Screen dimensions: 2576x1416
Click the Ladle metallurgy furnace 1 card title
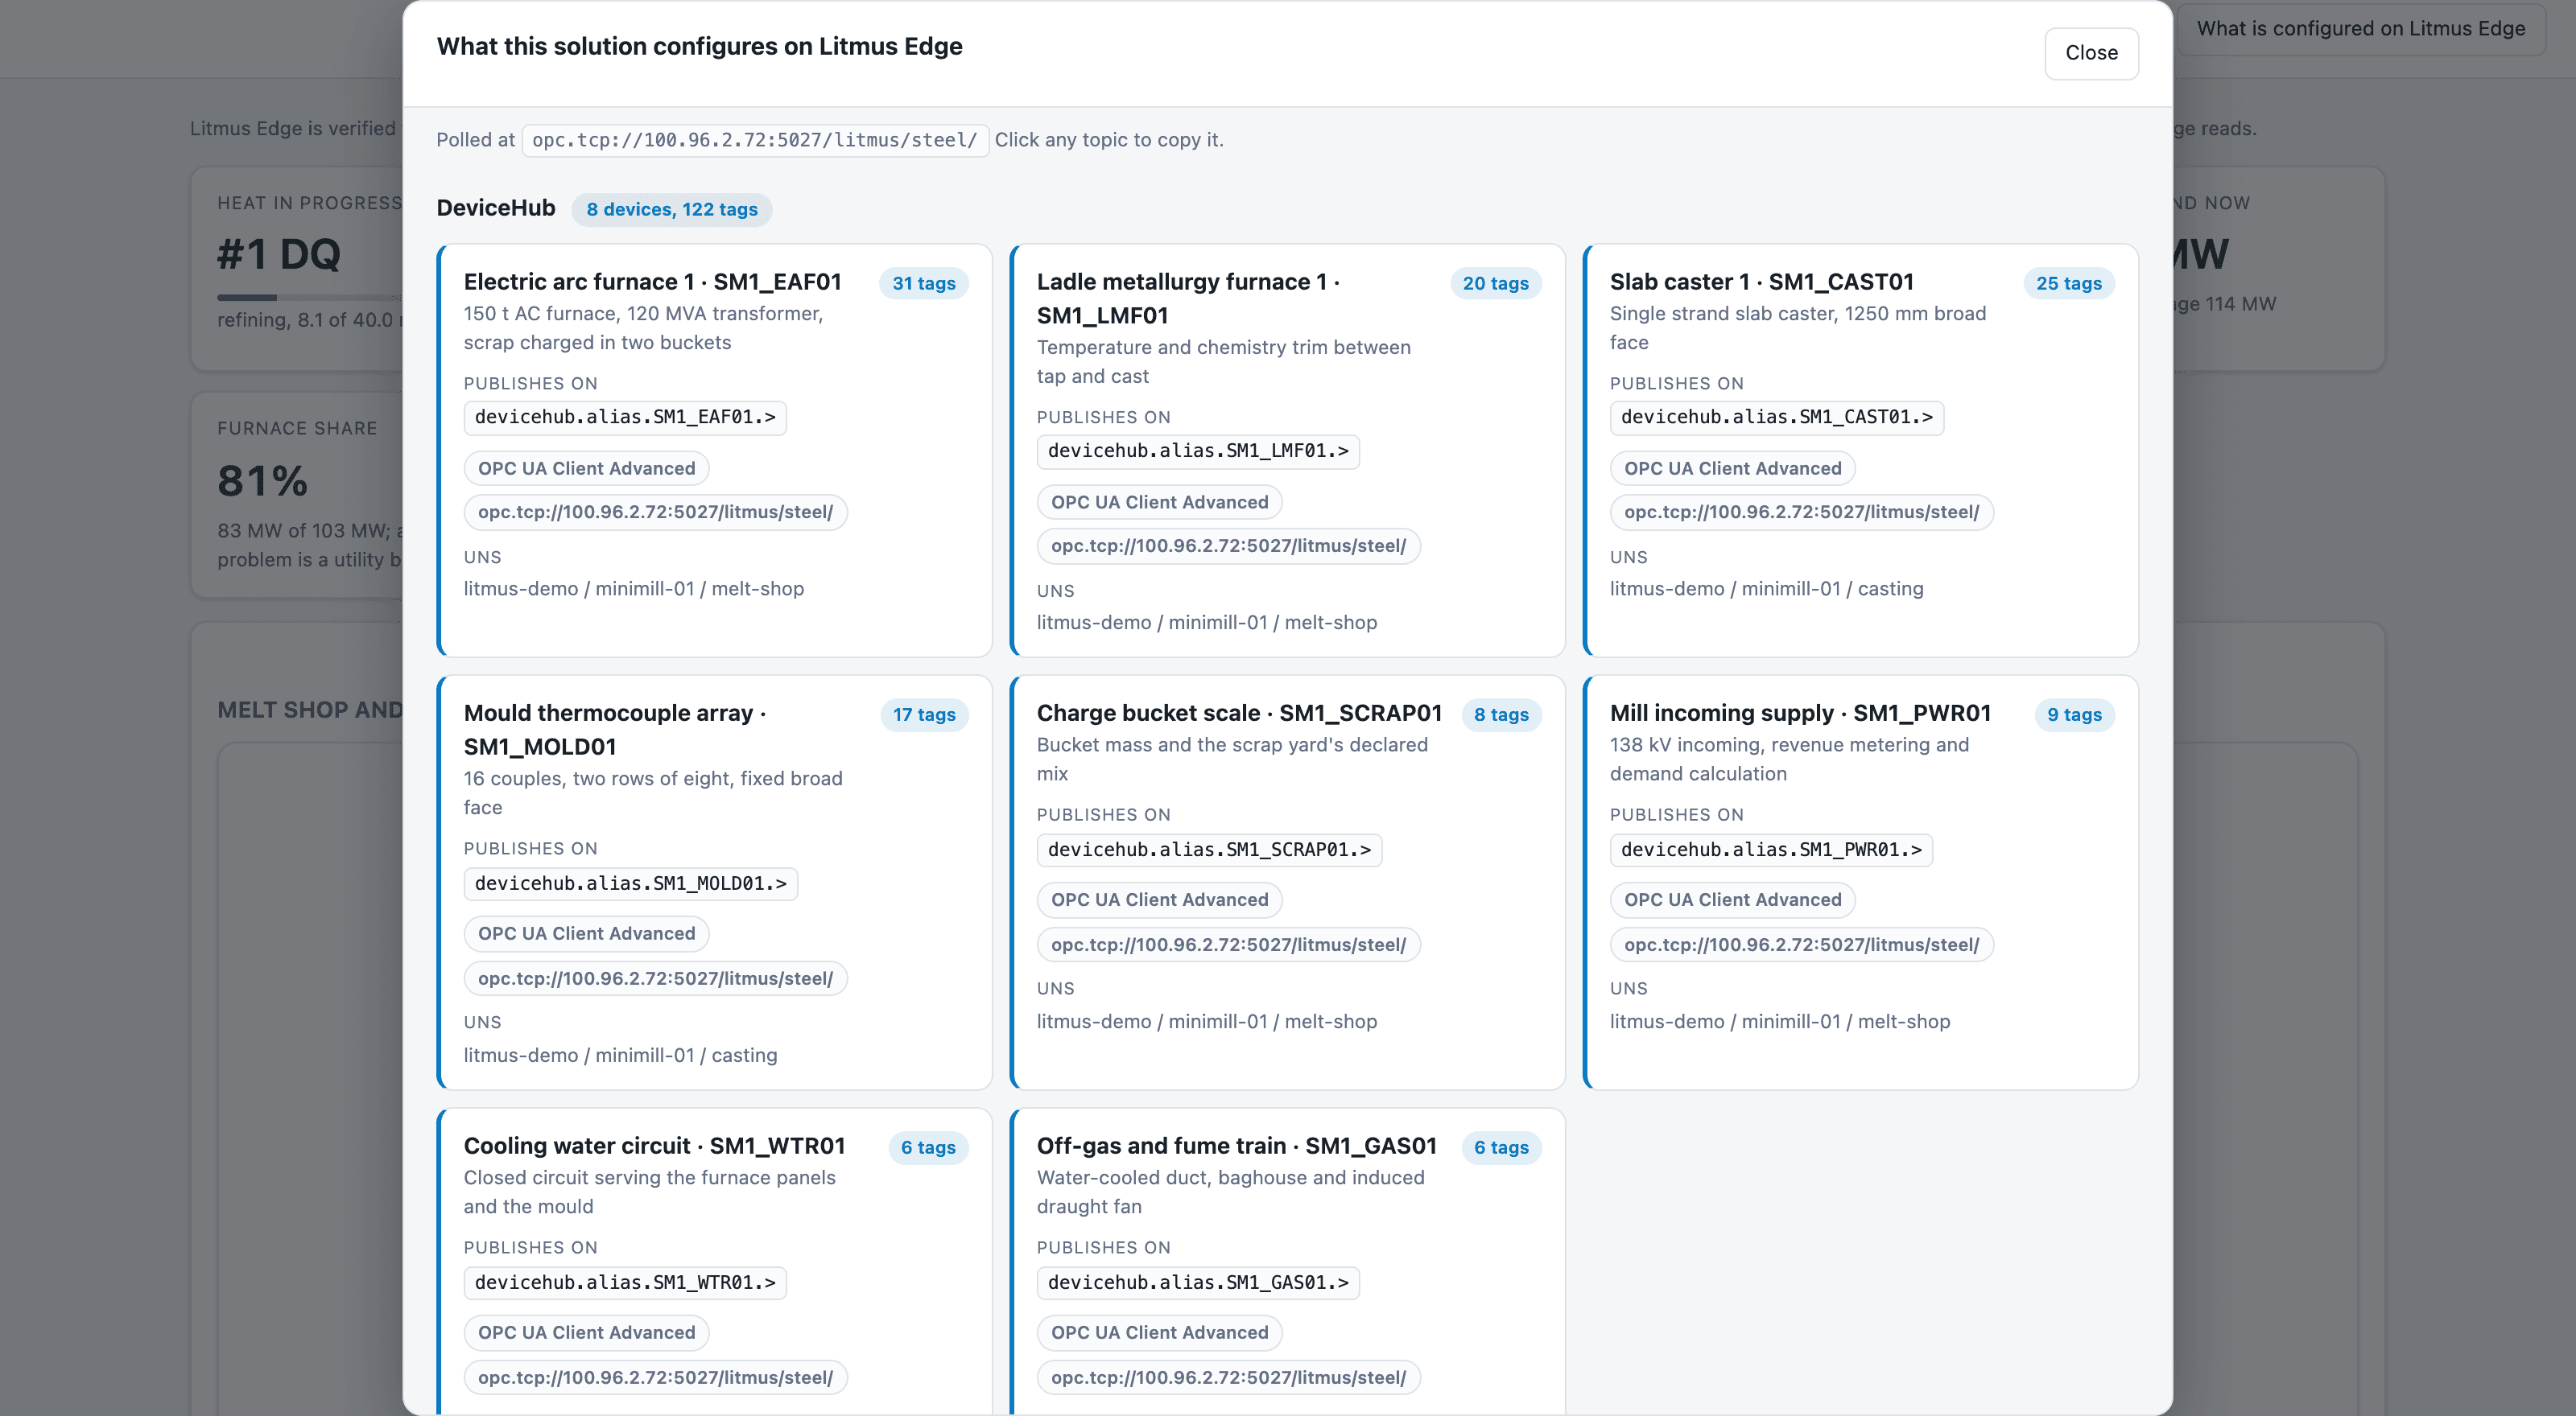coord(1189,298)
